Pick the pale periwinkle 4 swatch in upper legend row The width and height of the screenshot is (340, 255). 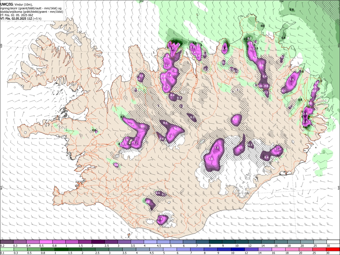point(150,242)
